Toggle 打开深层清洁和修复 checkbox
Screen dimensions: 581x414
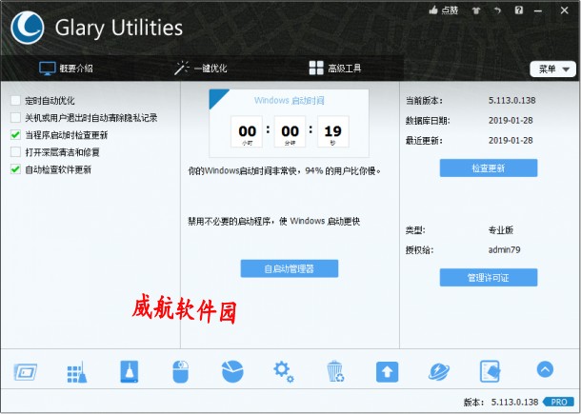click(x=15, y=151)
